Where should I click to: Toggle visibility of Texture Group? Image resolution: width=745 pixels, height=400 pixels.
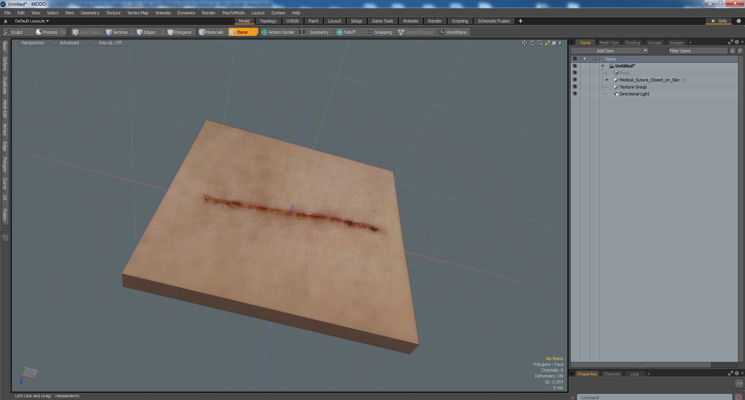click(x=575, y=87)
